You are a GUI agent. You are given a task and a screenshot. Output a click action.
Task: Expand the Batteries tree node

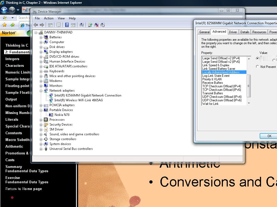point(41,37)
